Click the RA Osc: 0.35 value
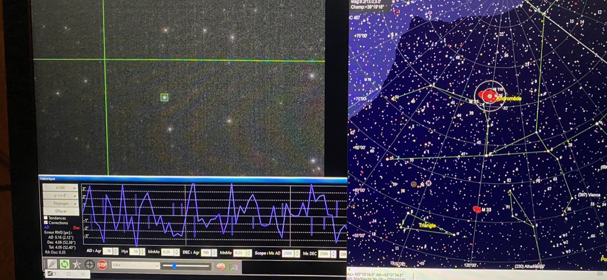Viewport: 607px width, 280px height. tap(55, 252)
